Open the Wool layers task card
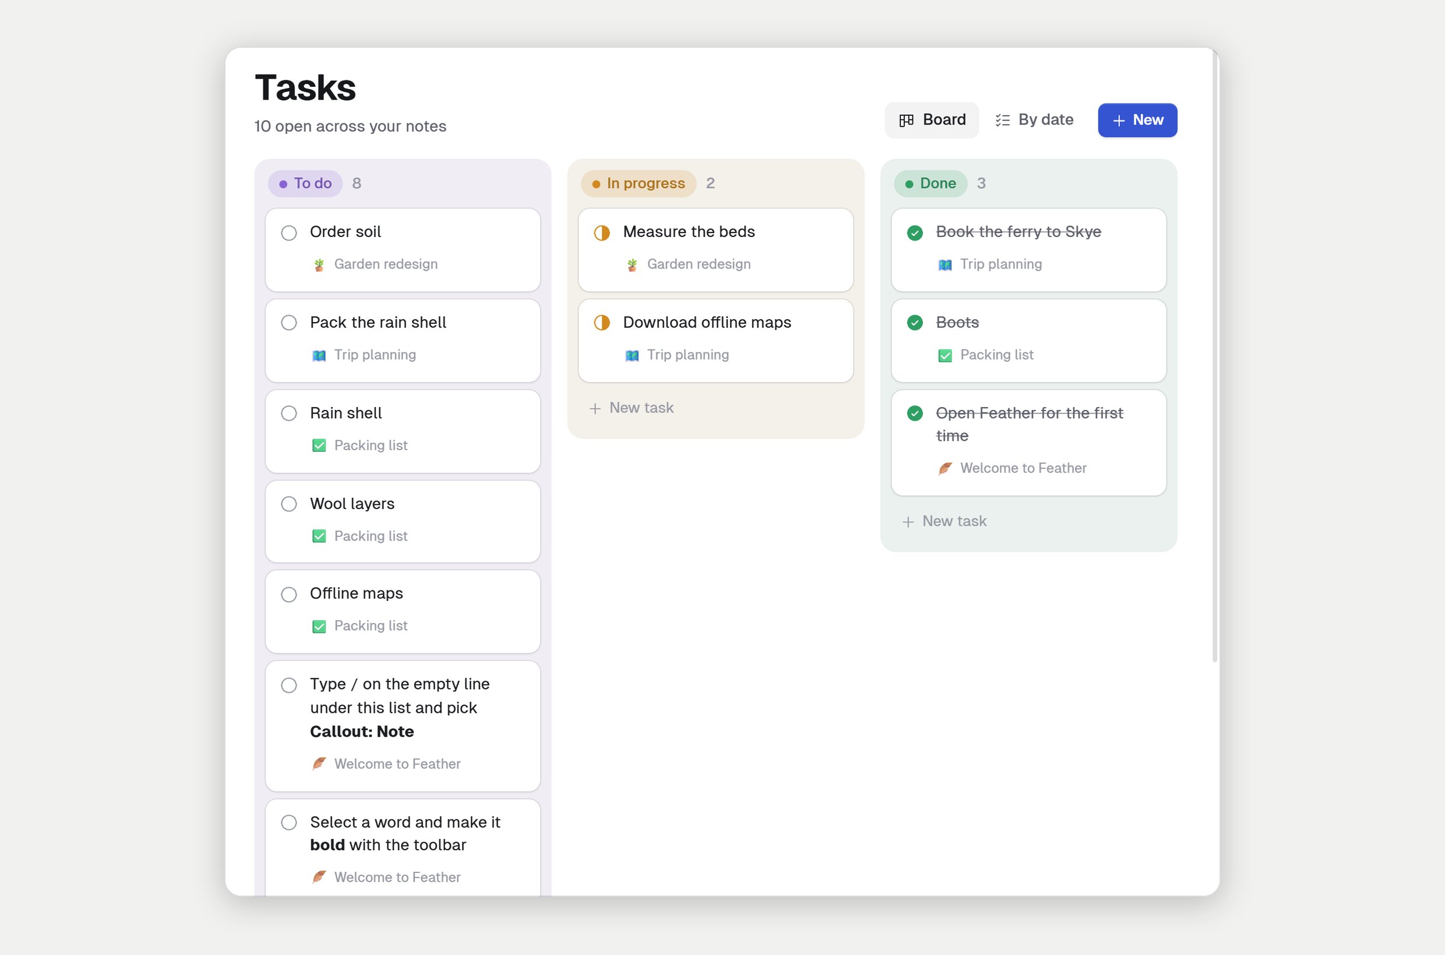 point(403,521)
